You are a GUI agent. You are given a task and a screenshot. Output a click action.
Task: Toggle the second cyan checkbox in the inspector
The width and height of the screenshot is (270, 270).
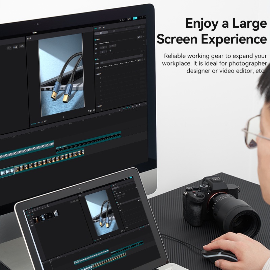click(96, 59)
